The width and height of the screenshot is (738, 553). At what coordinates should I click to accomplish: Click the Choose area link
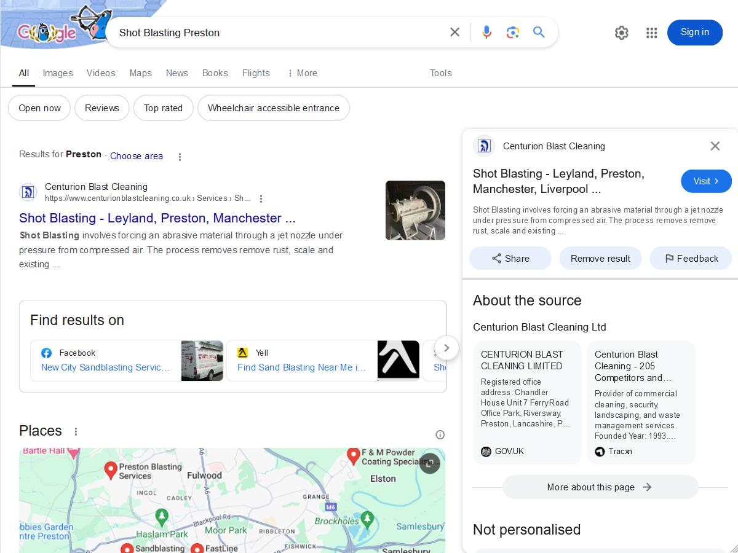pos(137,156)
